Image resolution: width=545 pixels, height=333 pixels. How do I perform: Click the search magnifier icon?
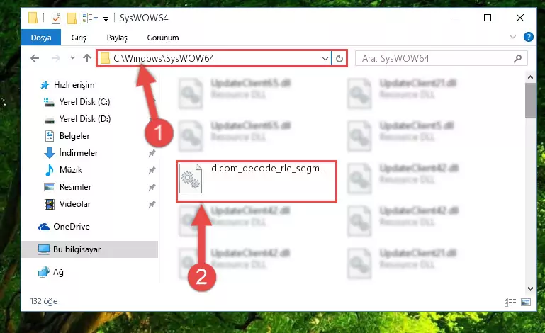517,58
